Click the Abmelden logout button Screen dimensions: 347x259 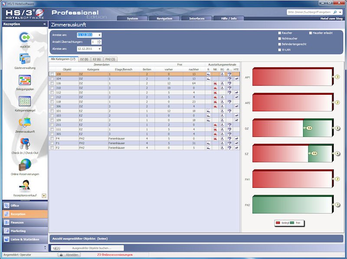(x=69, y=255)
